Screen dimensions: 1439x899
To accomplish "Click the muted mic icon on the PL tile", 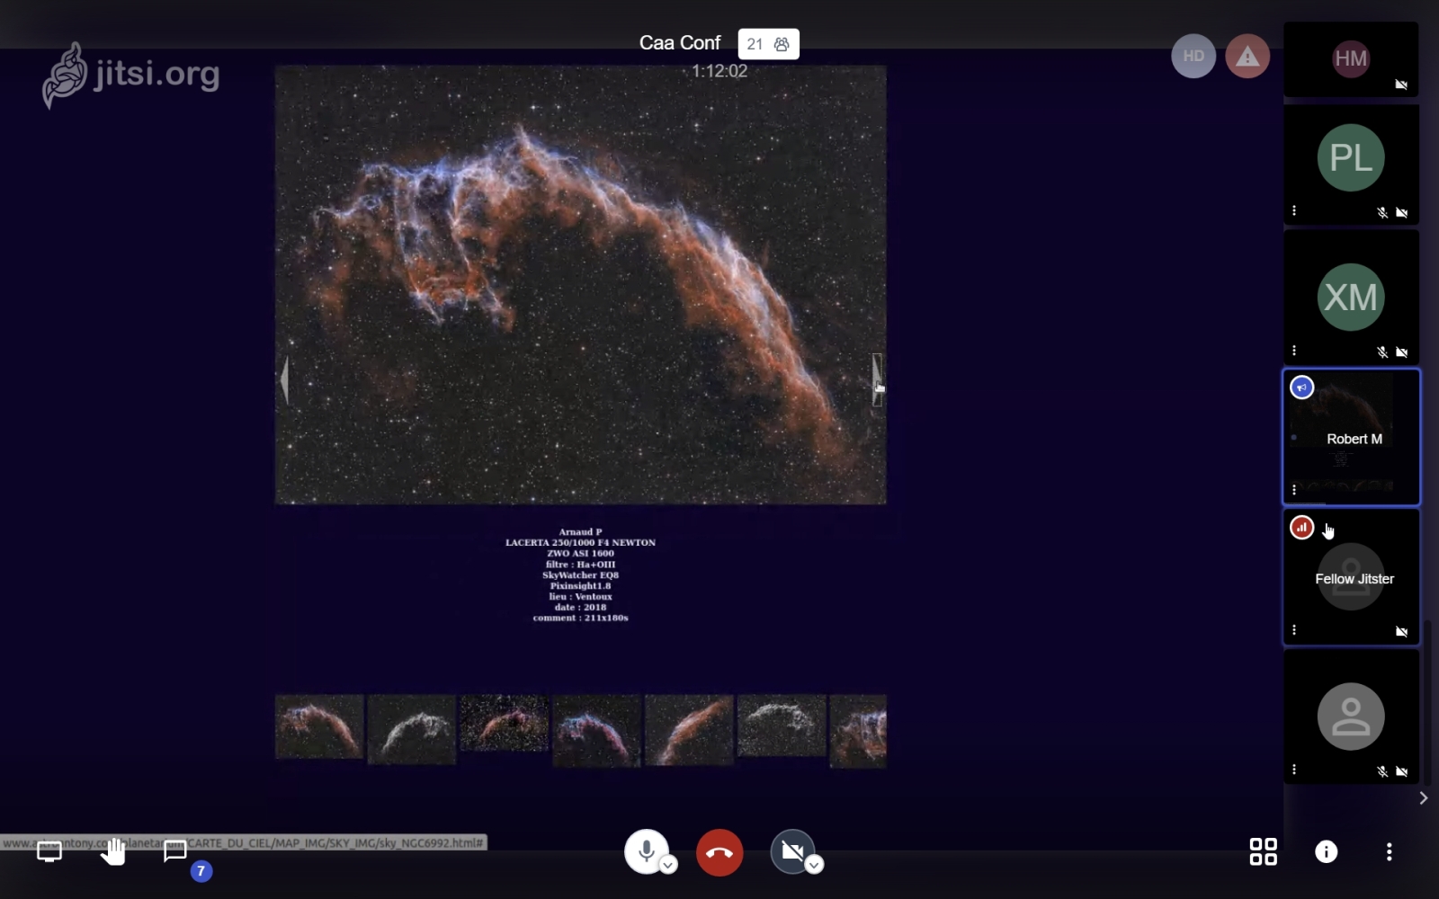I will (x=1382, y=213).
